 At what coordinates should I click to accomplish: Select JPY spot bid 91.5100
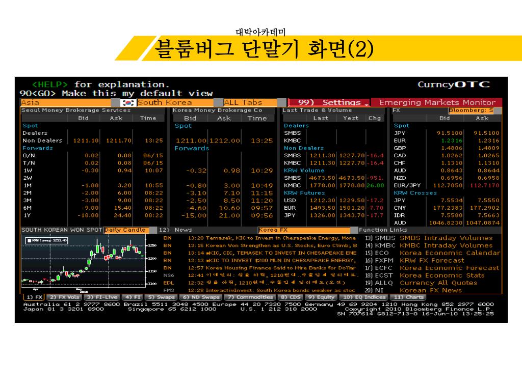click(450, 133)
